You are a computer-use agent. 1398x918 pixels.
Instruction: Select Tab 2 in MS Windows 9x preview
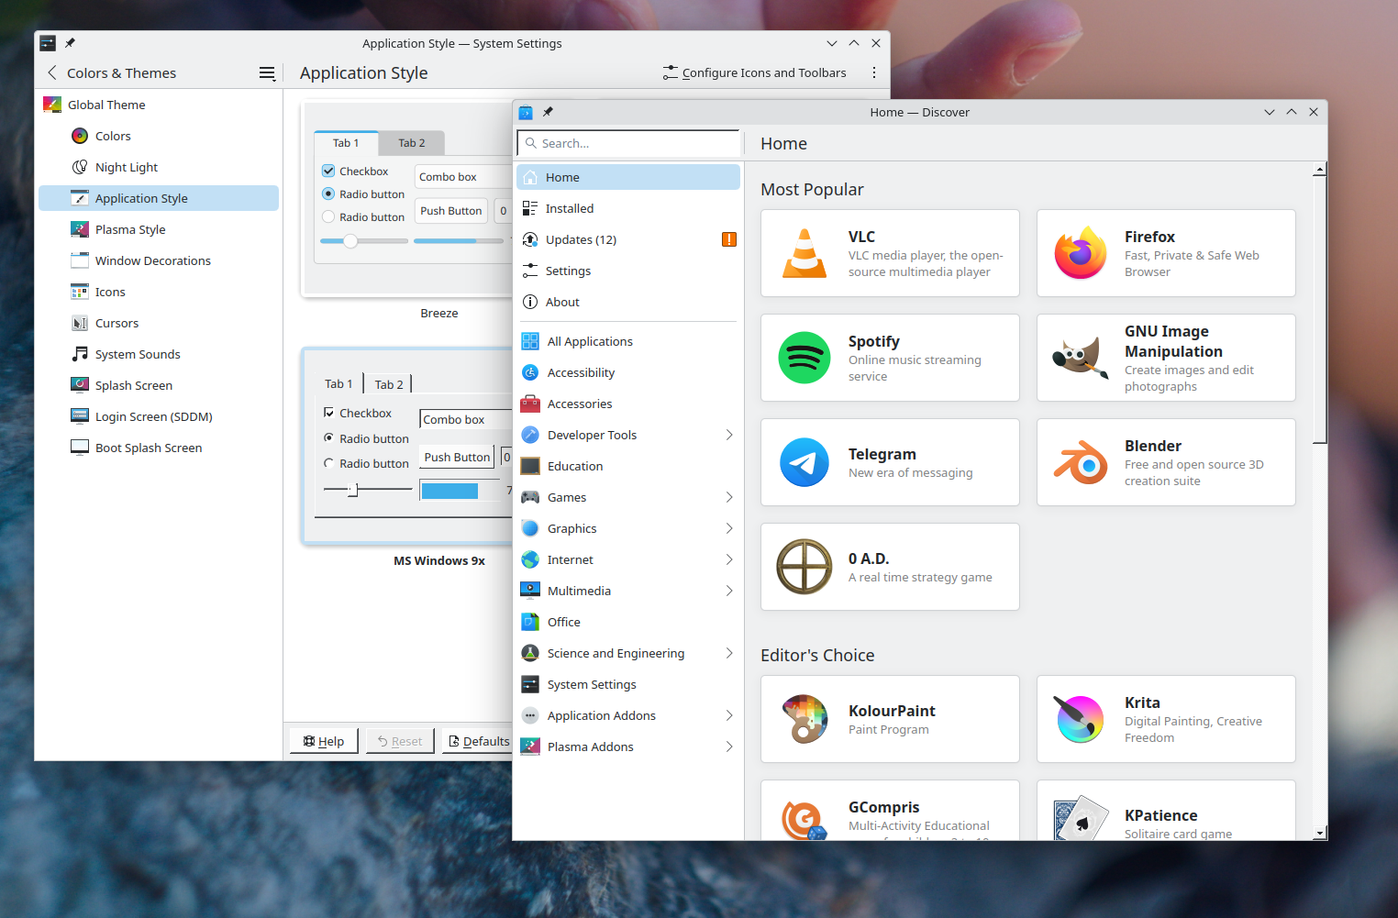pos(389,384)
